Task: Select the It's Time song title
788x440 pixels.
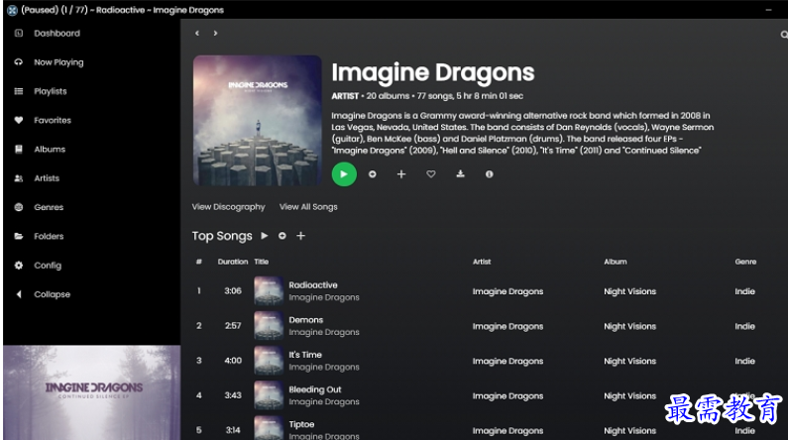Action: click(305, 355)
